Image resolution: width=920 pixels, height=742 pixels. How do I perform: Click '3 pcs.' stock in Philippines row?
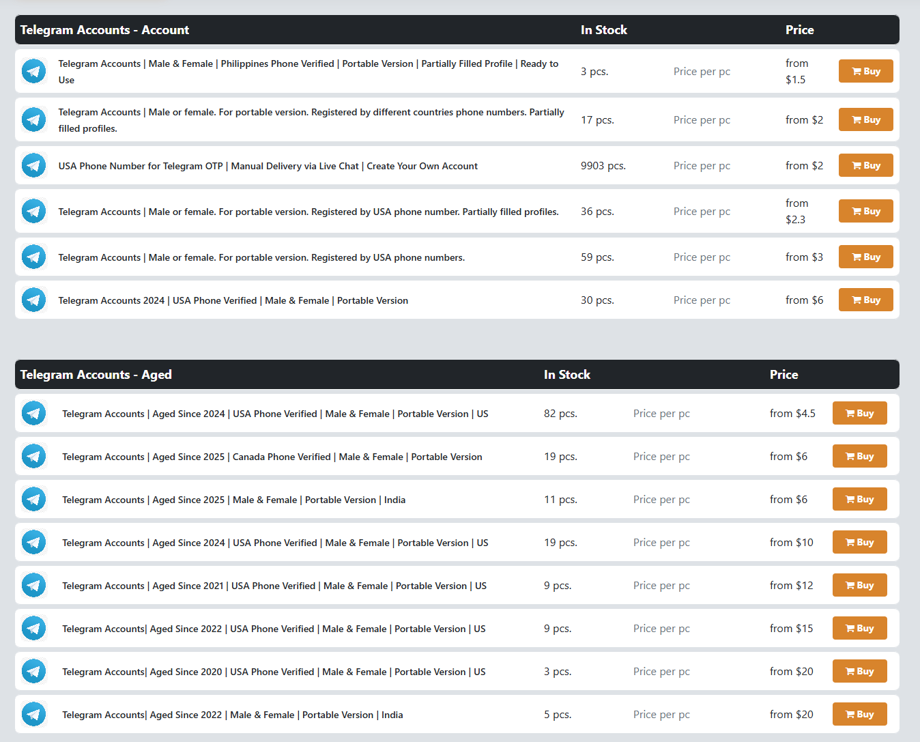(594, 72)
